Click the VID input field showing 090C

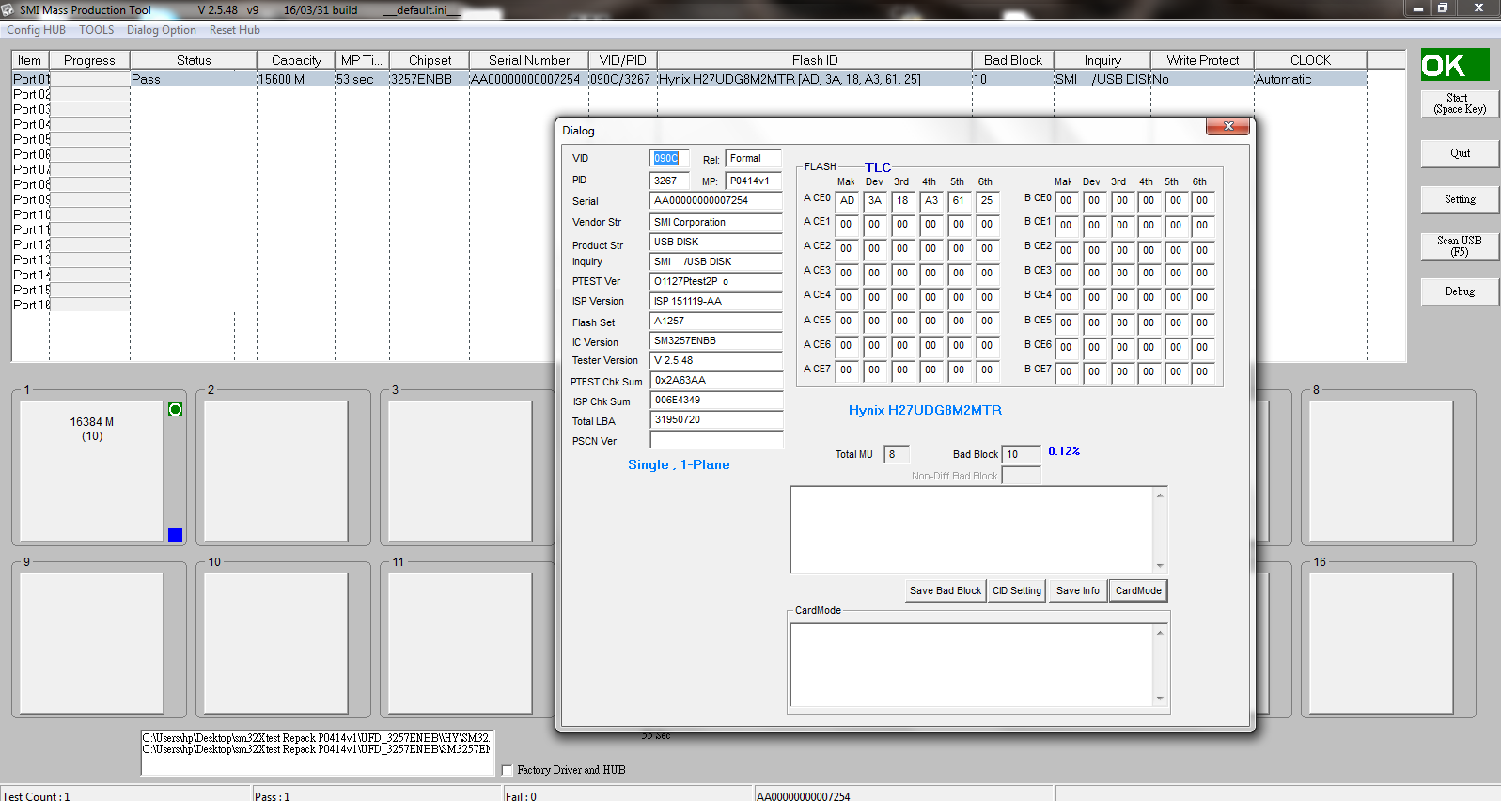[669, 158]
